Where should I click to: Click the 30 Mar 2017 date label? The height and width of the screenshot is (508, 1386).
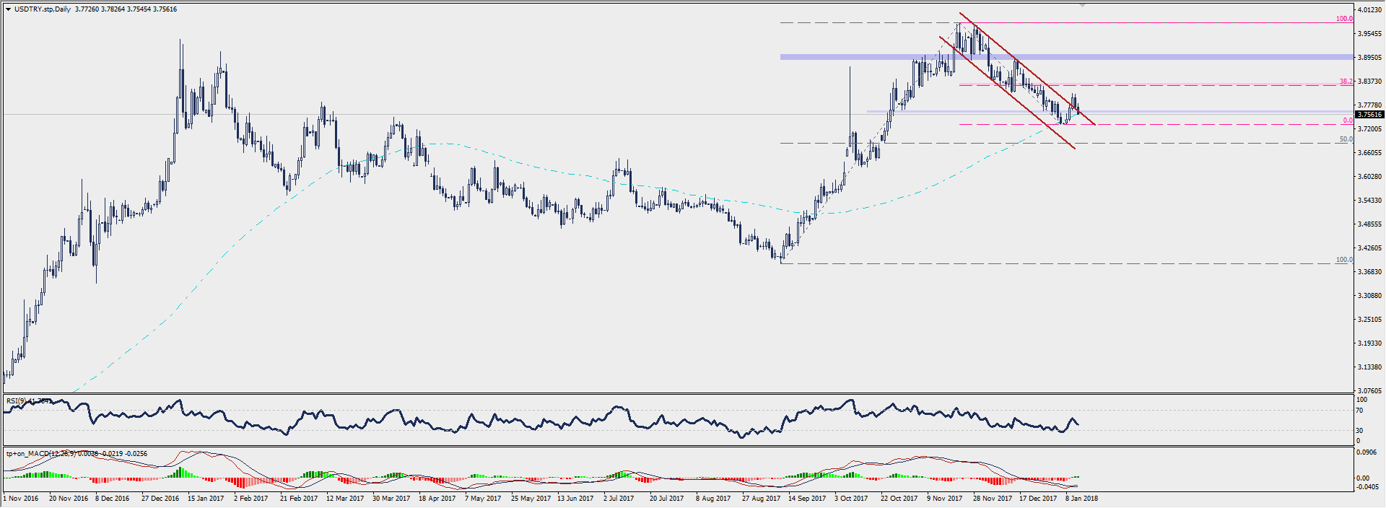391,499
